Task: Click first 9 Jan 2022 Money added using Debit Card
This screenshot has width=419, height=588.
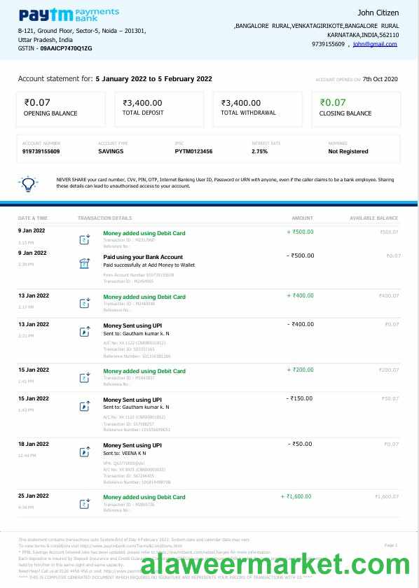Action: coord(144,233)
